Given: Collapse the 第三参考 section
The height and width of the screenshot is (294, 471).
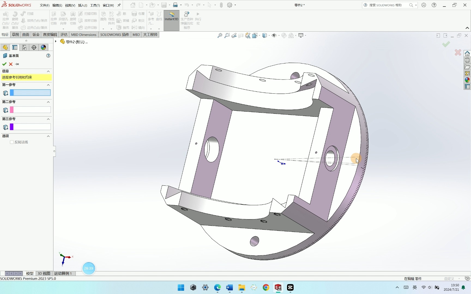Looking at the screenshot, I should (x=48, y=119).
